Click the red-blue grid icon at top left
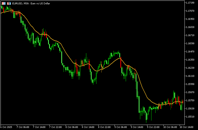 4,4
